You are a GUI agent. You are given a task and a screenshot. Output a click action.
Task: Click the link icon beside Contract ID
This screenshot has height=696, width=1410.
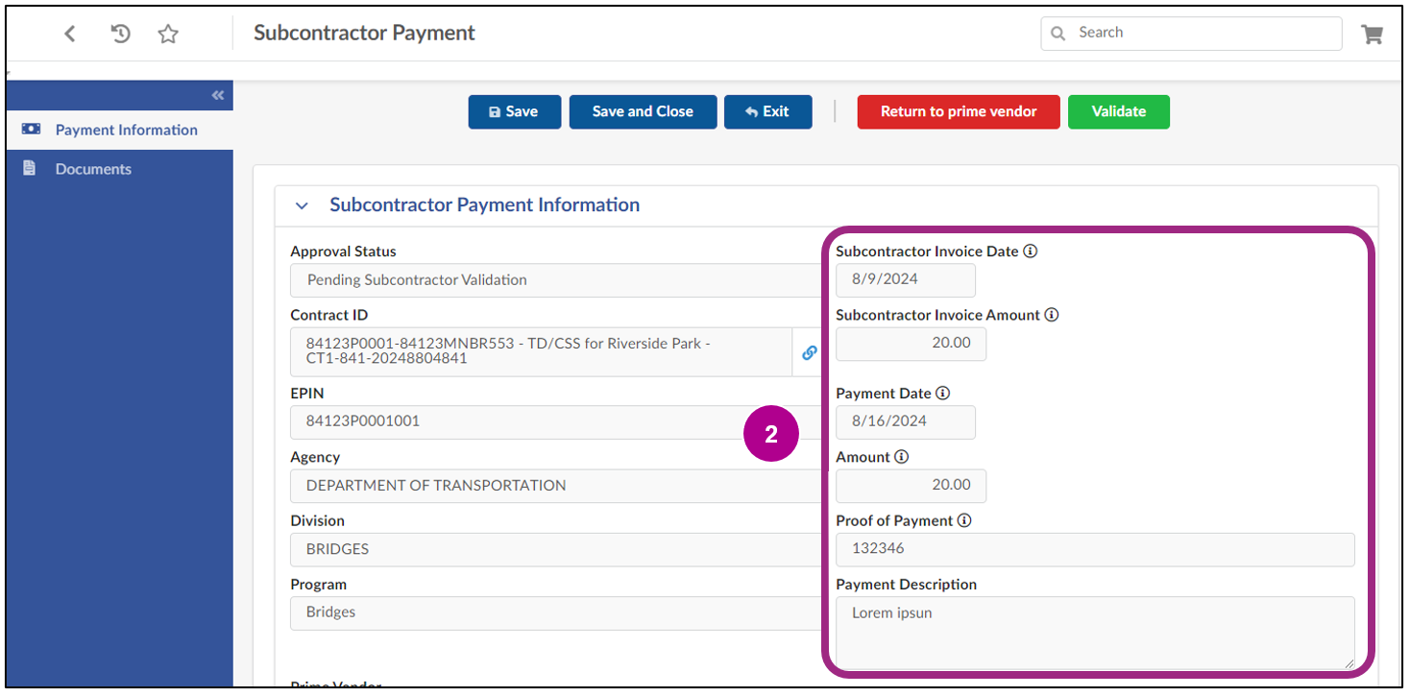tap(808, 352)
